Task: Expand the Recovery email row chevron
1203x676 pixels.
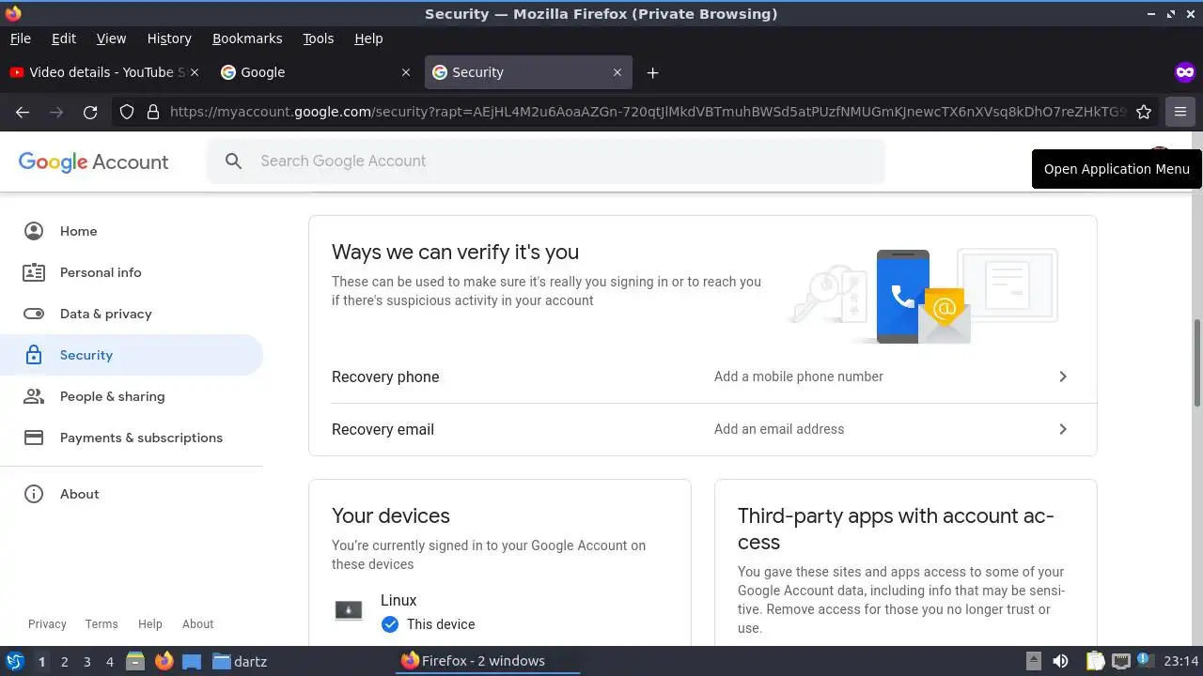Action: pyautogui.click(x=1063, y=429)
